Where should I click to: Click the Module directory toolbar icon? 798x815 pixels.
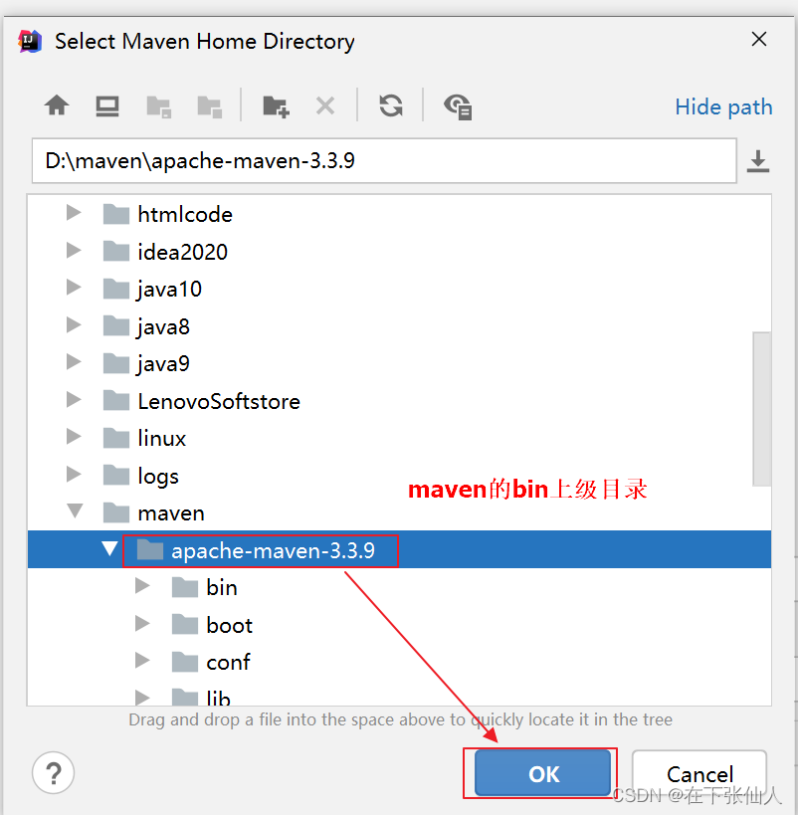pyautogui.click(x=210, y=107)
